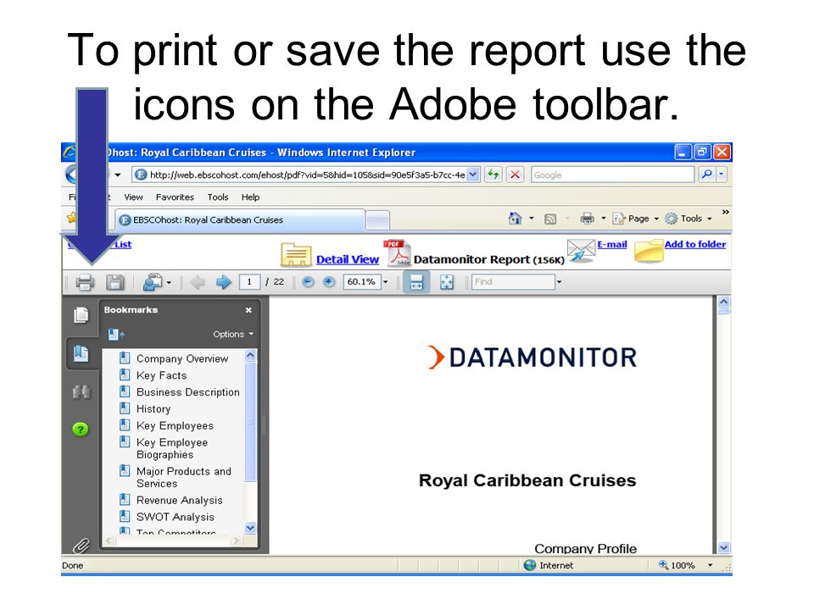Open the Pages panel in the sidebar
This screenshot has width=814, height=610.
click(x=81, y=315)
